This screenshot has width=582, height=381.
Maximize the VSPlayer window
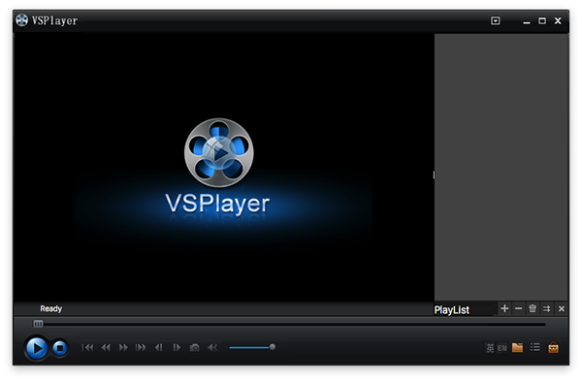[542, 20]
